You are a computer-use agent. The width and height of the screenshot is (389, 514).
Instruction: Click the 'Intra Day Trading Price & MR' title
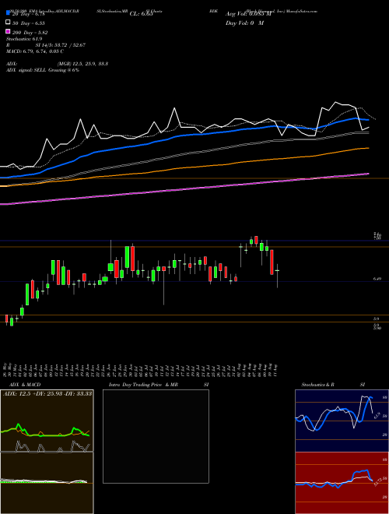click(x=143, y=385)
